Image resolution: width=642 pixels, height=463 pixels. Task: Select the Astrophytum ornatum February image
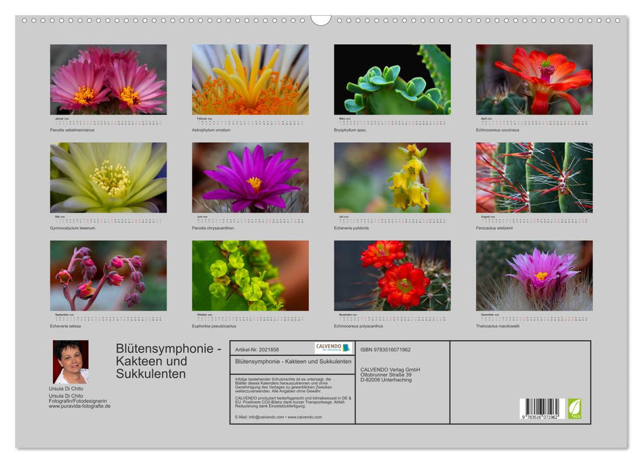click(250, 79)
